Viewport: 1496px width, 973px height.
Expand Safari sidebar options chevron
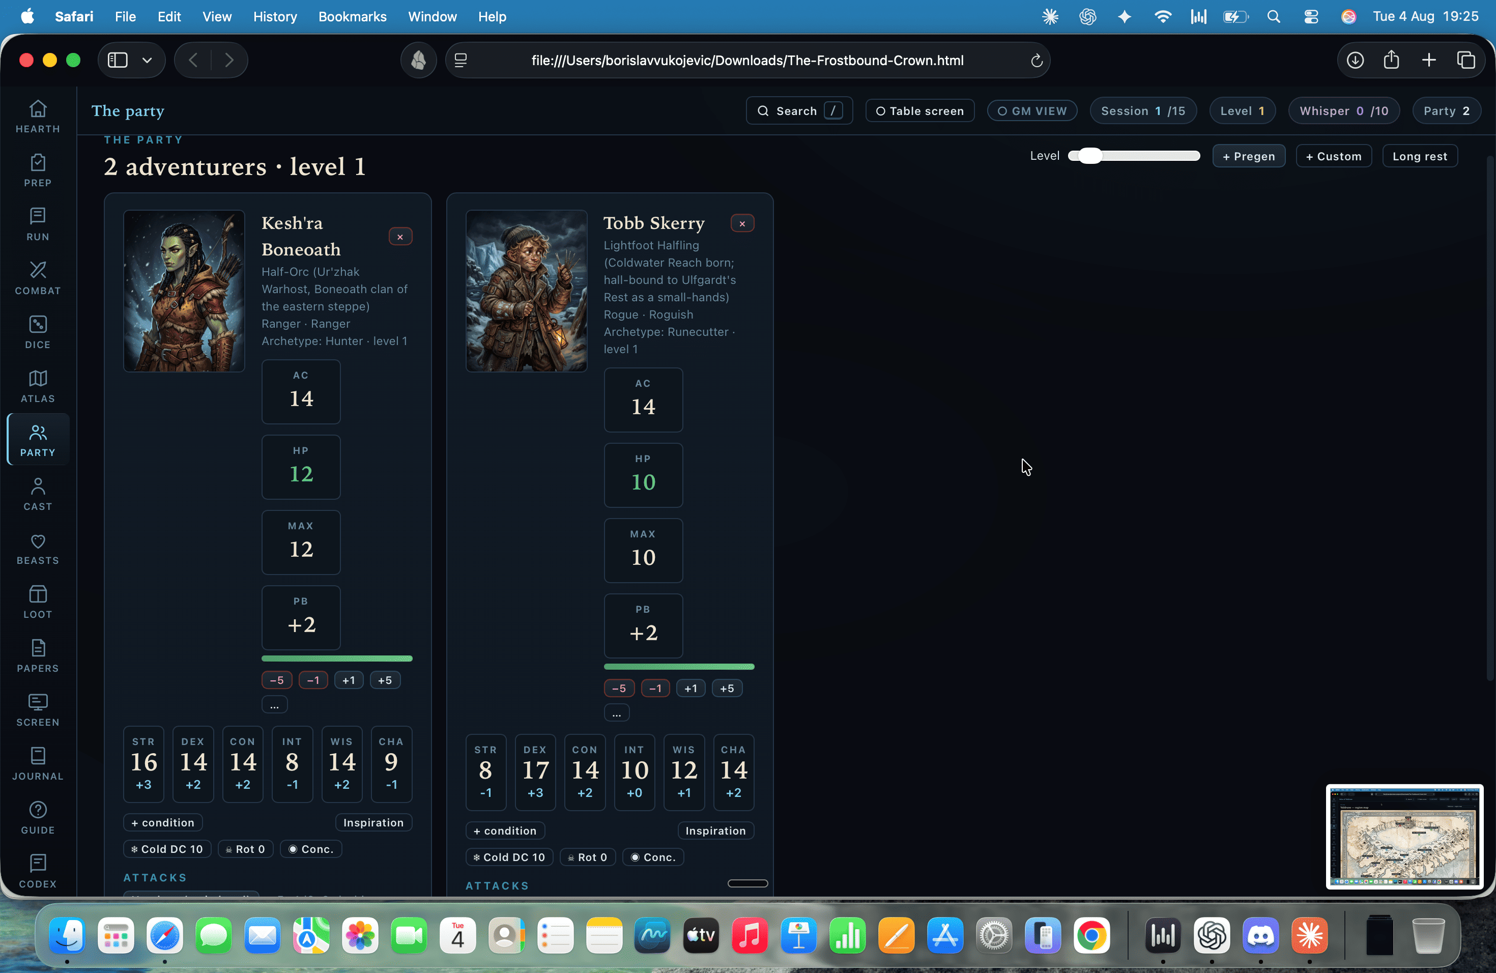pos(147,61)
